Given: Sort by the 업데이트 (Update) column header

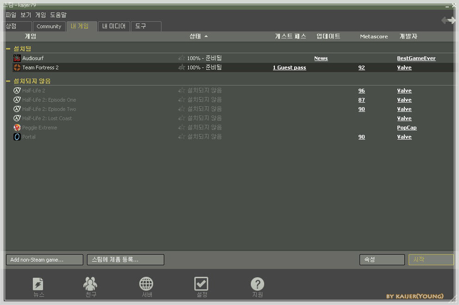Looking at the screenshot, I should 328,36.
